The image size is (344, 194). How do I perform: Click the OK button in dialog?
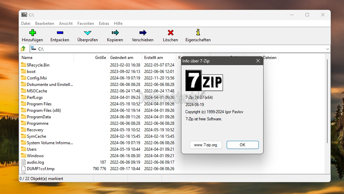[x=242, y=145]
